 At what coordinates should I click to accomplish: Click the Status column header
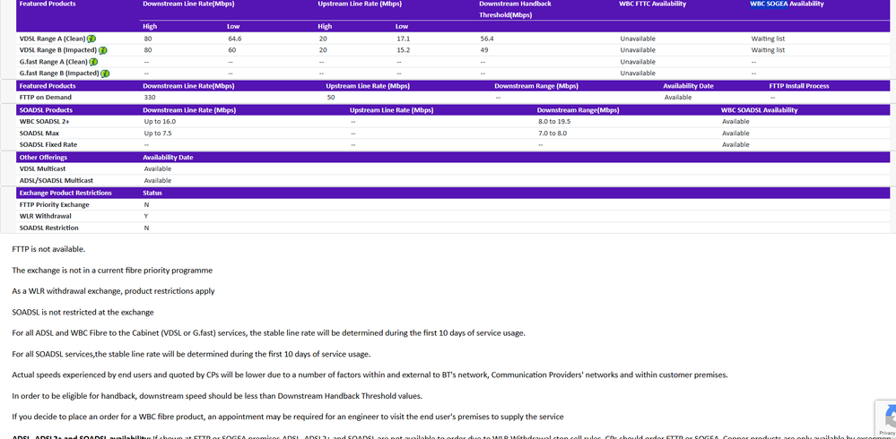click(x=152, y=193)
